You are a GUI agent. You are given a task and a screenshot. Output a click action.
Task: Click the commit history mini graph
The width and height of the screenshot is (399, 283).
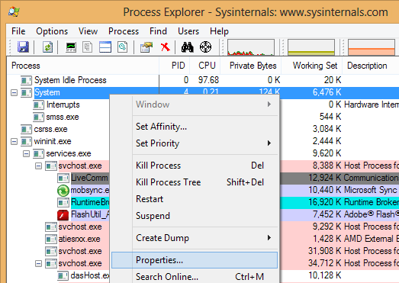pyautogui.click(x=311, y=47)
